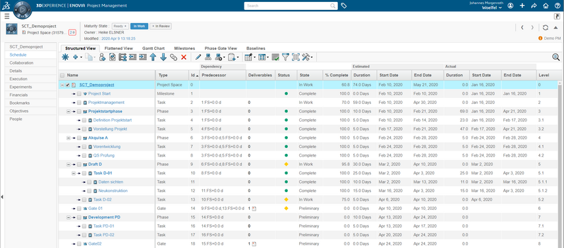Click the tag icon beside the search box

click(x=344, y=6)
